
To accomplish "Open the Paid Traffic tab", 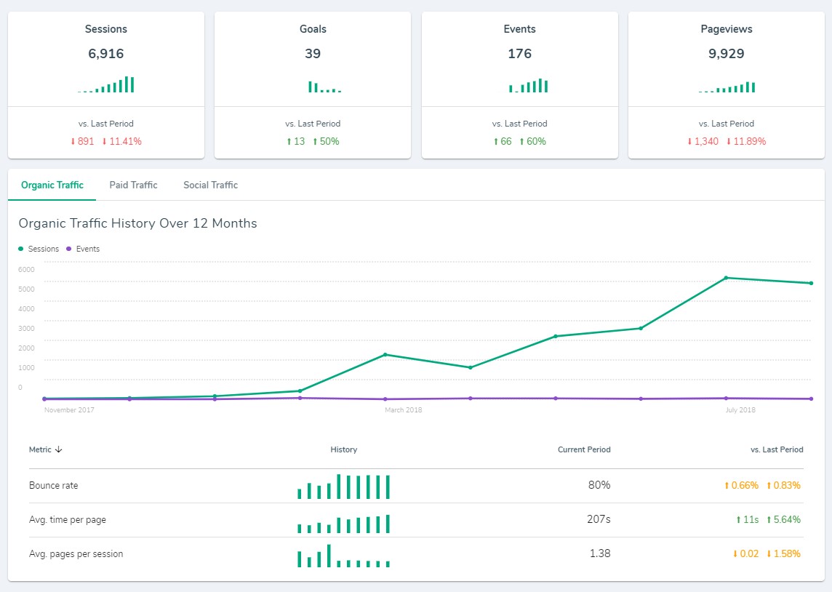I will pyautogui.click(x=133, y=185).
